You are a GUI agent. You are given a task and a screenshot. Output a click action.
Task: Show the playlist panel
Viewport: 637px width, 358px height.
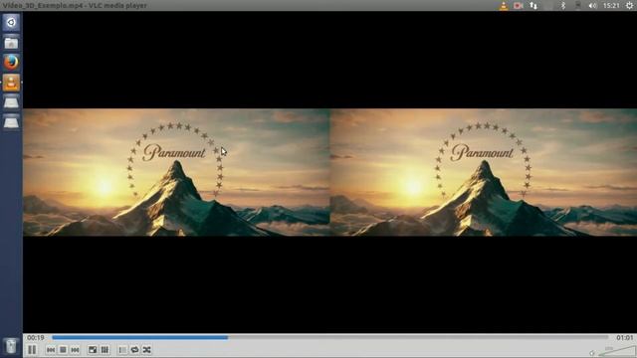point(122,350)
